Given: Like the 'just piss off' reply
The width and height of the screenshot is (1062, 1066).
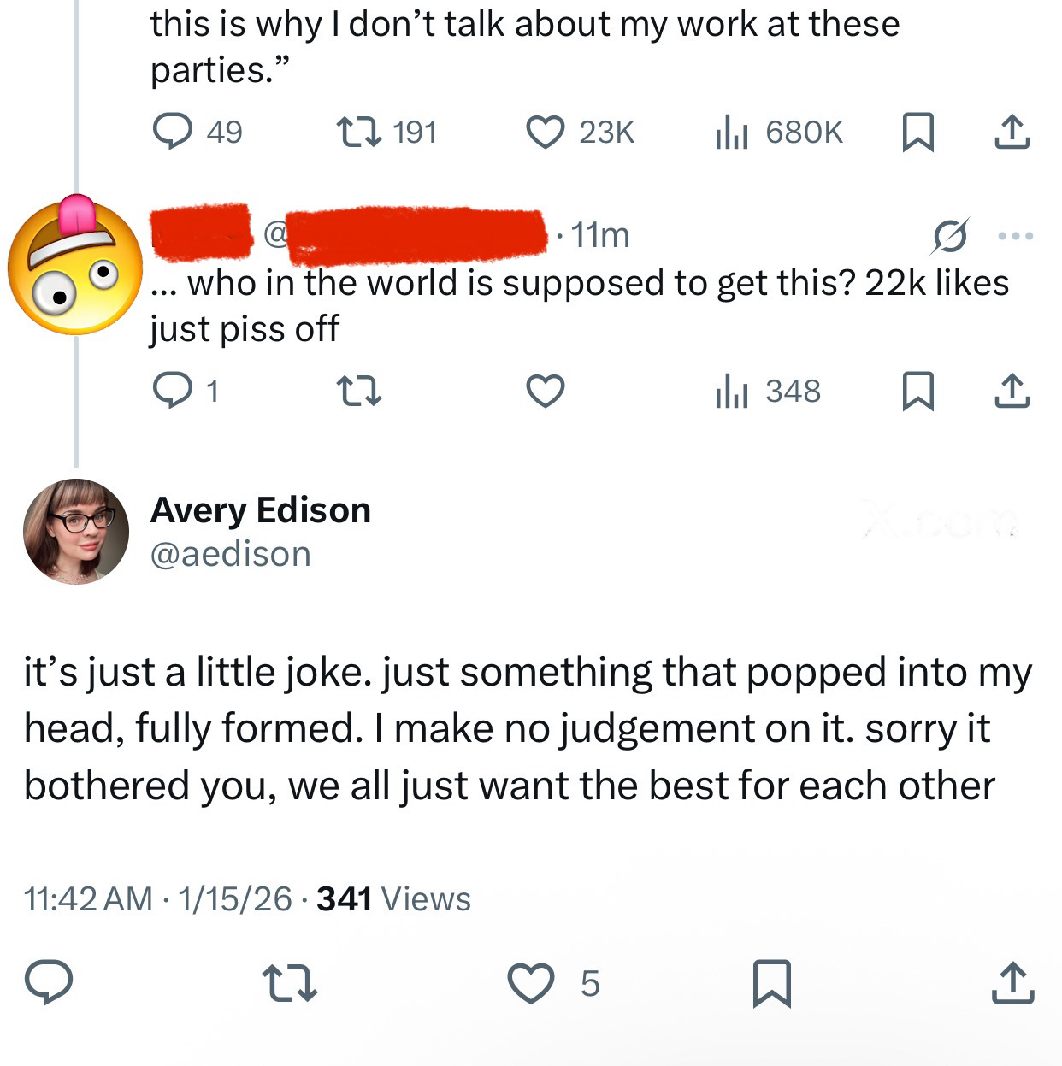Looking at the screenshot, I should click(x=545, y=391).
